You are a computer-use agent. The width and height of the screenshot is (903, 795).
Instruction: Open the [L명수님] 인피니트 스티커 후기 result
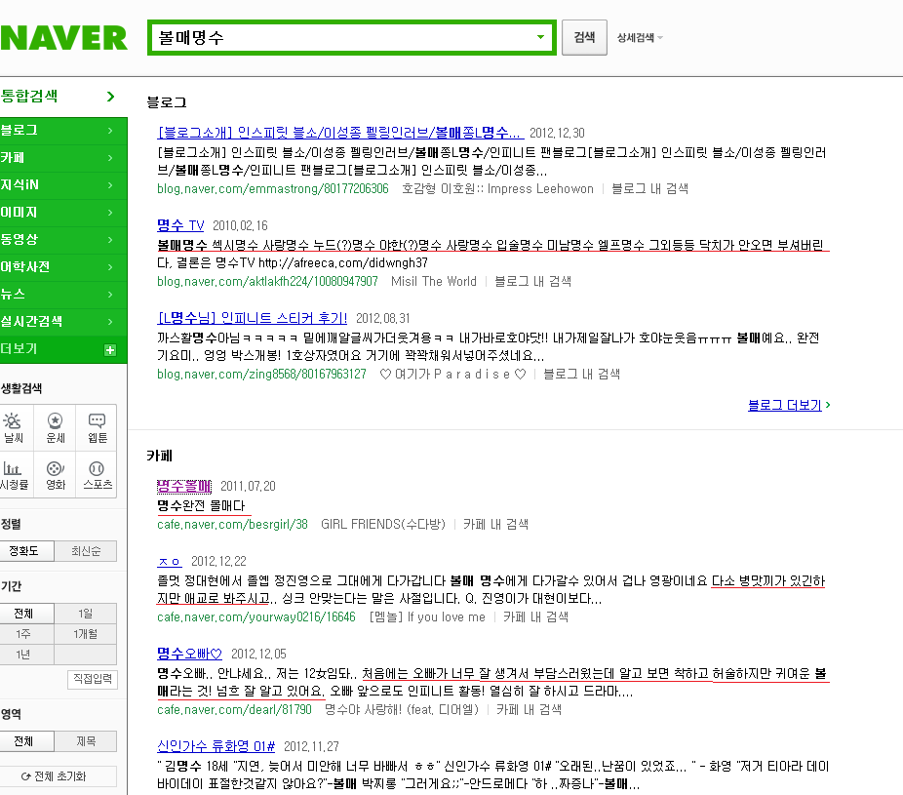click(253, 318)
